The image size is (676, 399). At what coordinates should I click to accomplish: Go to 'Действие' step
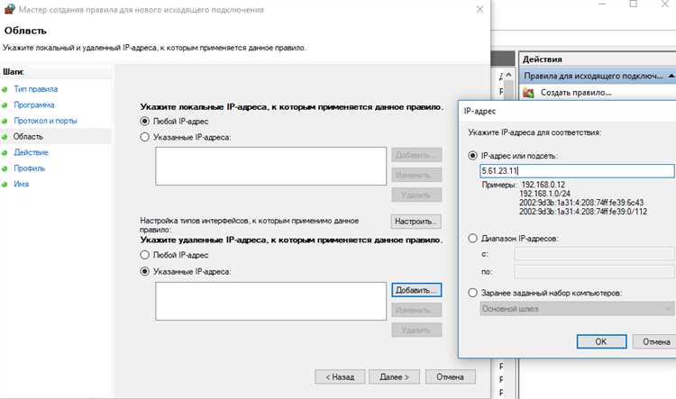click(x=31, y=152)
